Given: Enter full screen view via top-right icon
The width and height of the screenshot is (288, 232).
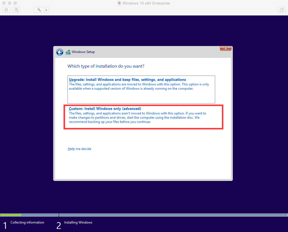Looking at the screenshot, I should [282, 10].
